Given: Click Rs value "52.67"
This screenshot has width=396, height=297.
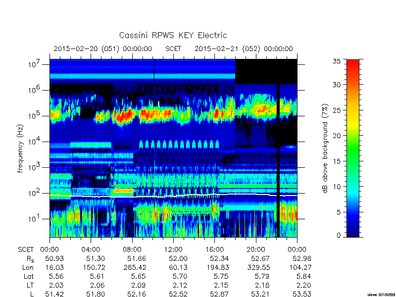Looking at the screenshot, I should (260, 258).
